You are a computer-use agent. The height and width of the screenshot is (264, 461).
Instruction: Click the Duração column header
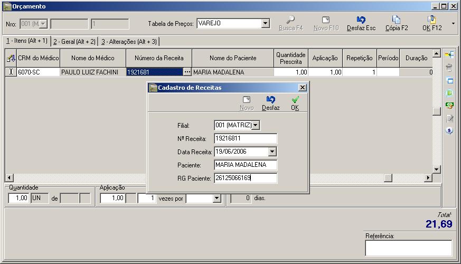pos(416,58)
